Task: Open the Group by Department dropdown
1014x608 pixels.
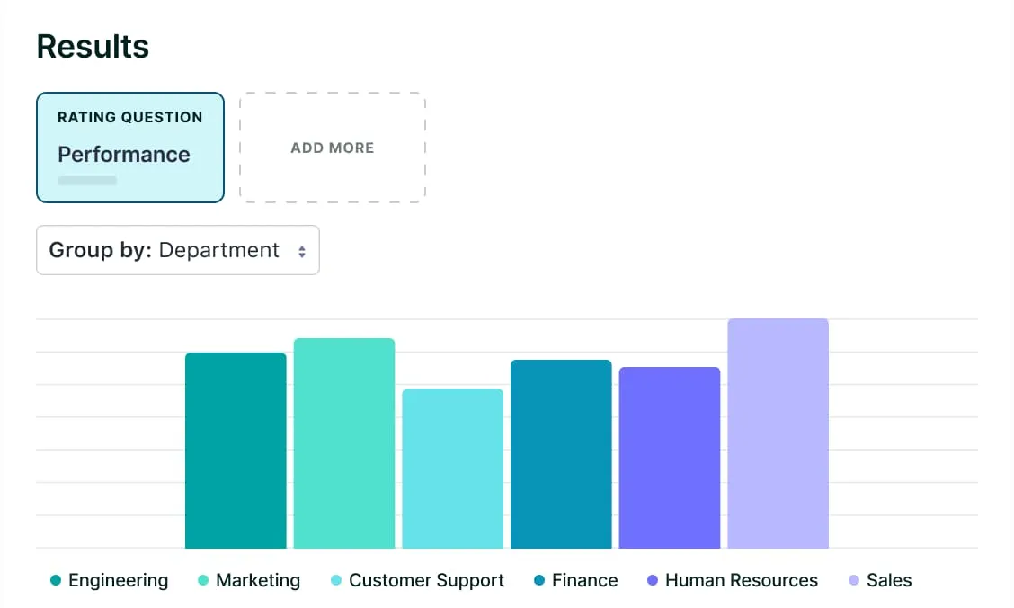Action: point(177,250)
